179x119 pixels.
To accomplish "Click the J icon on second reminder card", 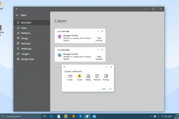I will click(98, 50).
